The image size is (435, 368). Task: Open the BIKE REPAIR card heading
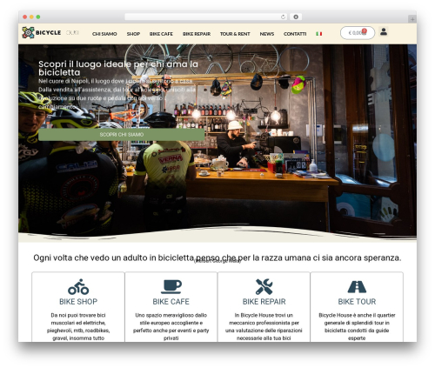(x=264, y=302)
